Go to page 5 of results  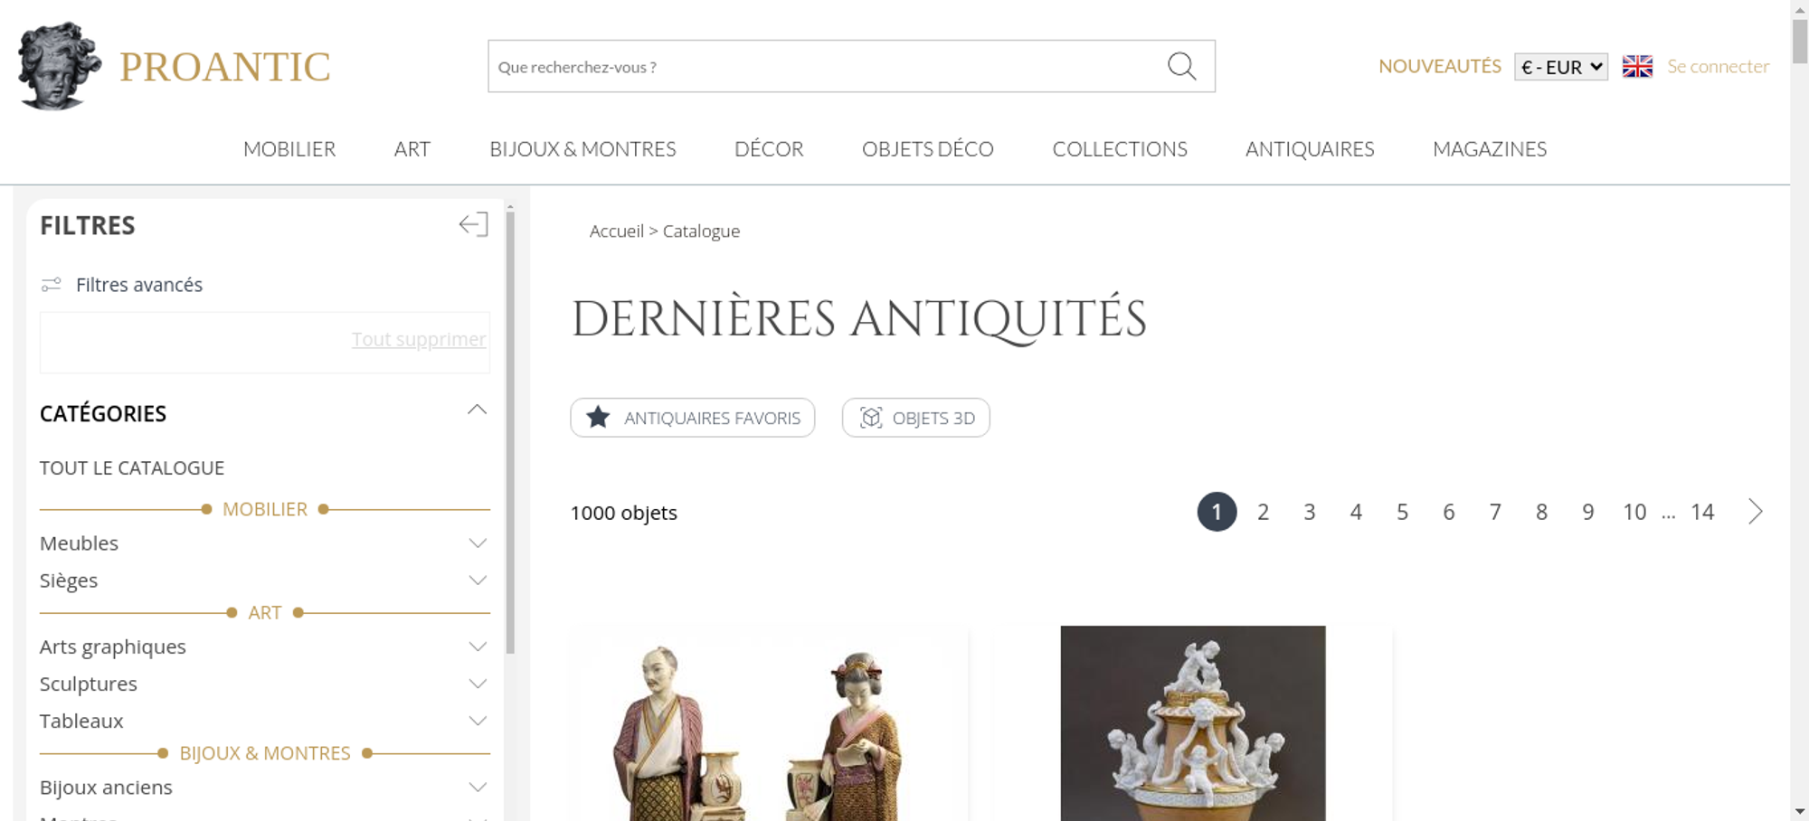coord(1402,512)
